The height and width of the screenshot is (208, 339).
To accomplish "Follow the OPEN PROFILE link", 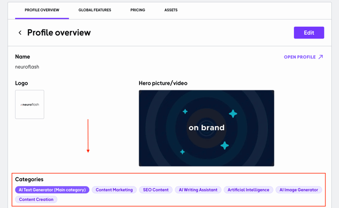I will (x=300, y=57).
